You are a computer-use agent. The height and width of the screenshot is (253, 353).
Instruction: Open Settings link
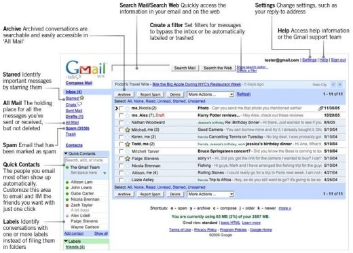310,60
